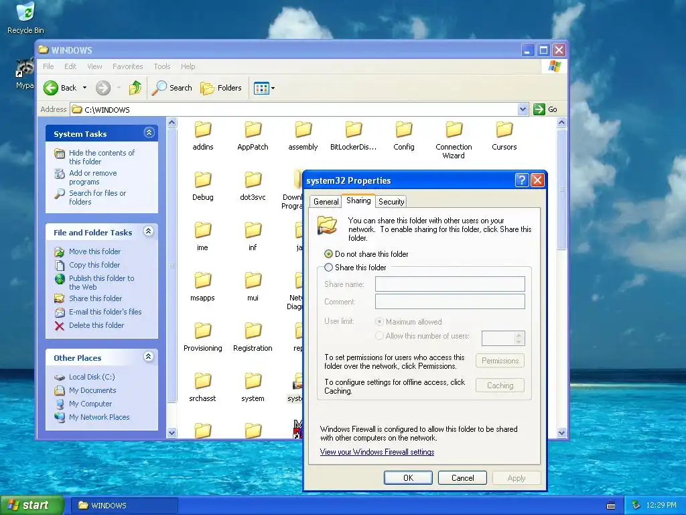Open the File menu
Screen dimensions: 686x515
click(x=48, y=66)
